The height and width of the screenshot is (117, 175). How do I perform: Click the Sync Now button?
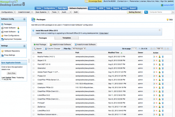(11, 73)
